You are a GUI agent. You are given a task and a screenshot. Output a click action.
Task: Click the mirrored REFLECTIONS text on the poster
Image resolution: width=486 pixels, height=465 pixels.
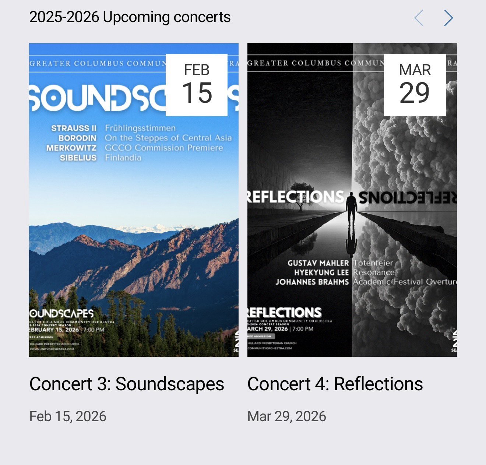pyautogui.click(x=407, y=197)
